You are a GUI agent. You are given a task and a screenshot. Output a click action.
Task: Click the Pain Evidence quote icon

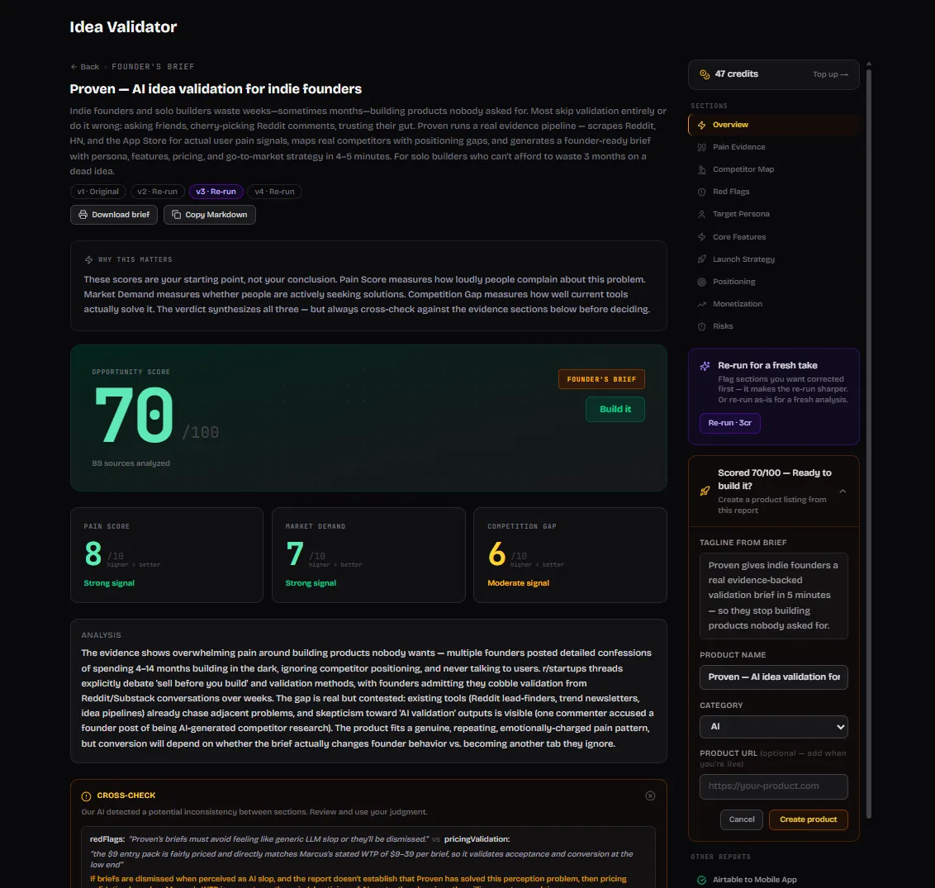[x=702, y=147]
